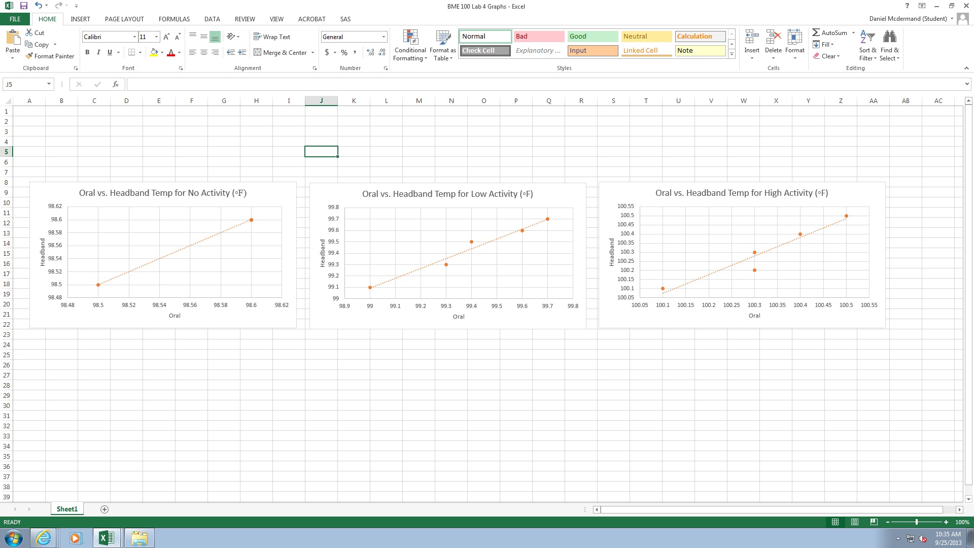
Task: Click the AutoSum sigma icon
Action: [816, 32]
